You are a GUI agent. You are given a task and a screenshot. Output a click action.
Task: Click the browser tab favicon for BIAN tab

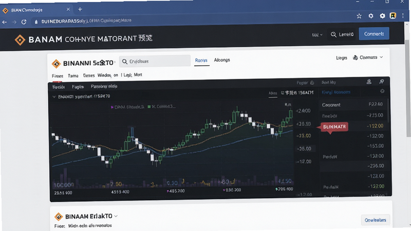(5, 10)
